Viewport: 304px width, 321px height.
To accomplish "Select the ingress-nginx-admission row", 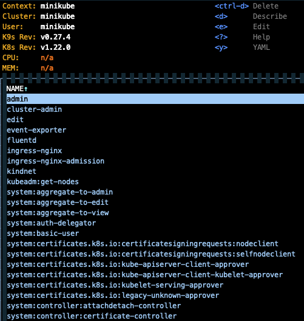I will click(155, 161).
